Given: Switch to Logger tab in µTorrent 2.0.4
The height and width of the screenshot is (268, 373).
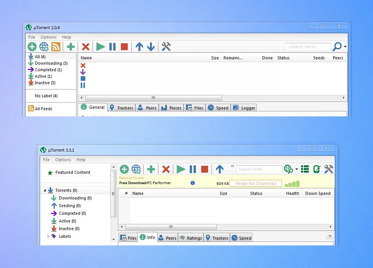Looking at the screenshot, I should (244, 108).
